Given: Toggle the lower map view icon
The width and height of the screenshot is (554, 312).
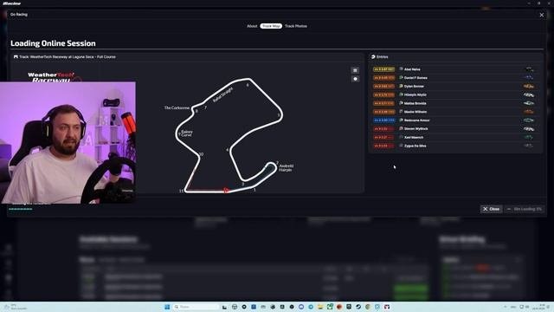Looking at the screenshot, I should click(x=355, y=79).
